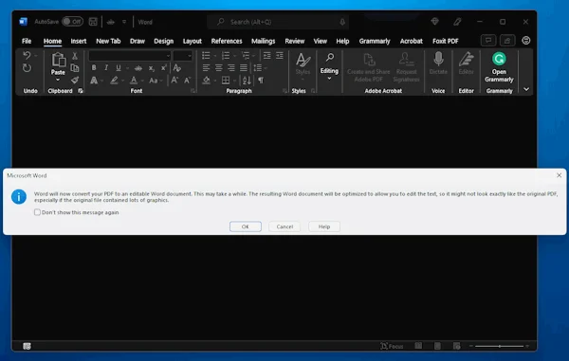Image resolution: width=569 pixels, height=361 pixels.
Task: Click the Redo icon in the ribbon
Action: (x=27, y=68)
